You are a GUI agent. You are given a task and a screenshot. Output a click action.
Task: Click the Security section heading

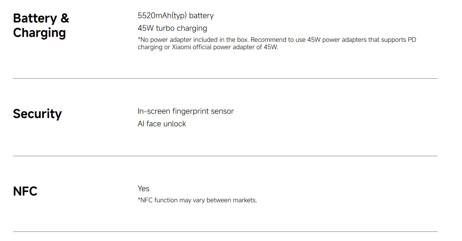point(37,114)
